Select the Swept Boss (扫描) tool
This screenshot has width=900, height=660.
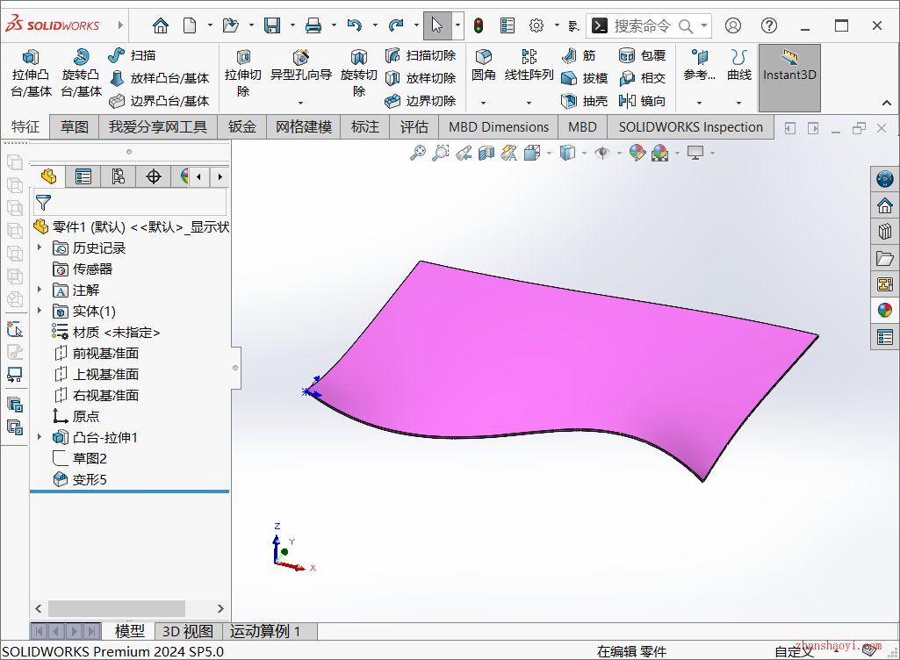[x=132, y=55]
